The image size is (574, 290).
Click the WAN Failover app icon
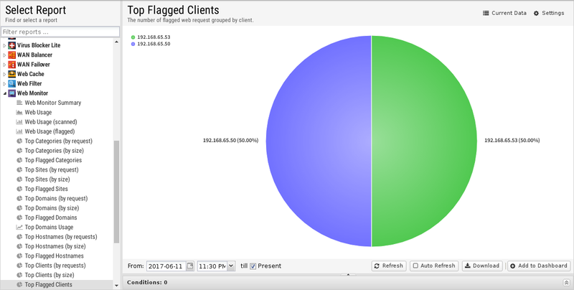[x=11, y=65]
